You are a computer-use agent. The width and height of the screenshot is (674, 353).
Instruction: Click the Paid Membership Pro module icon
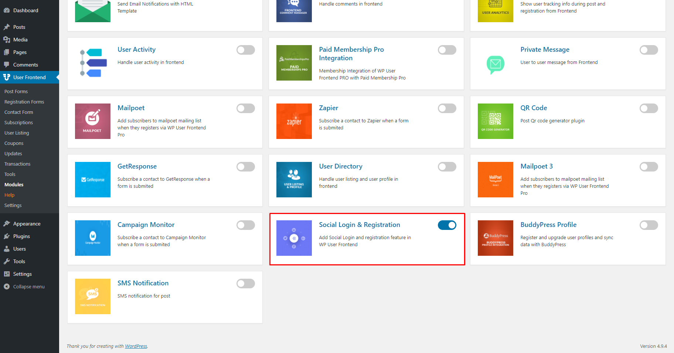click(x=294, y=63)
